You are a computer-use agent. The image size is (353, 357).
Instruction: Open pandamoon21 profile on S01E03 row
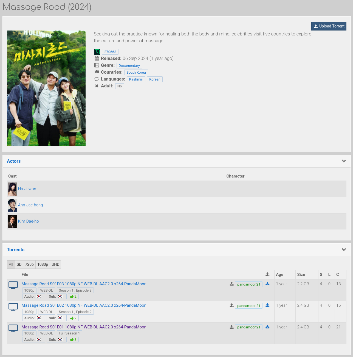249,284
